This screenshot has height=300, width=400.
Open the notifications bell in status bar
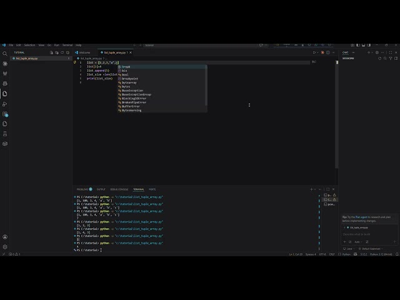pyautogui.click(x=397, y=254)
